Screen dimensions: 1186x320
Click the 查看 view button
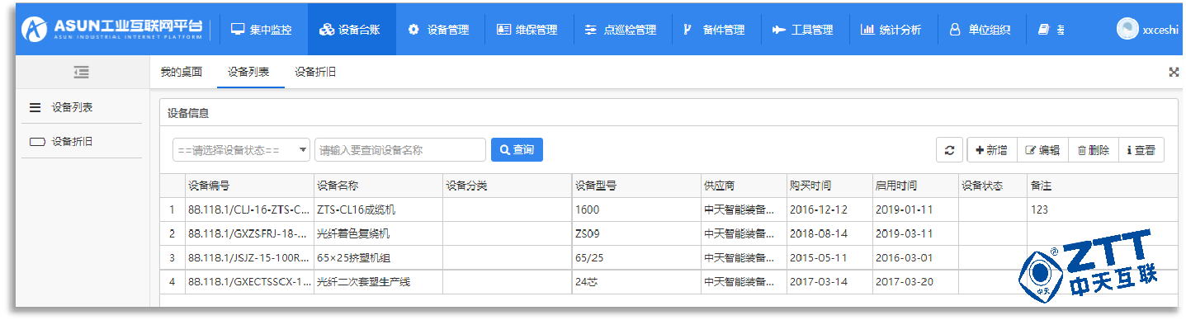pyautogui.click(x=1141, y=150)
